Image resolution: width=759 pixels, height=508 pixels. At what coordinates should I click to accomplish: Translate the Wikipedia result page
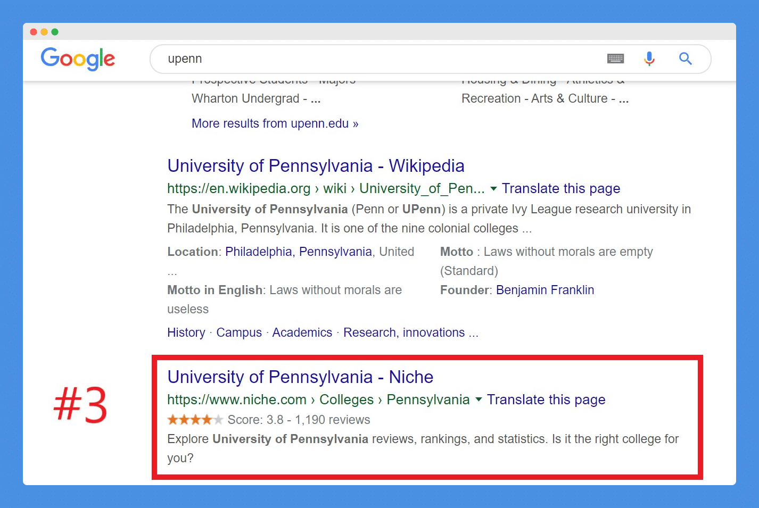coord(561,188)
